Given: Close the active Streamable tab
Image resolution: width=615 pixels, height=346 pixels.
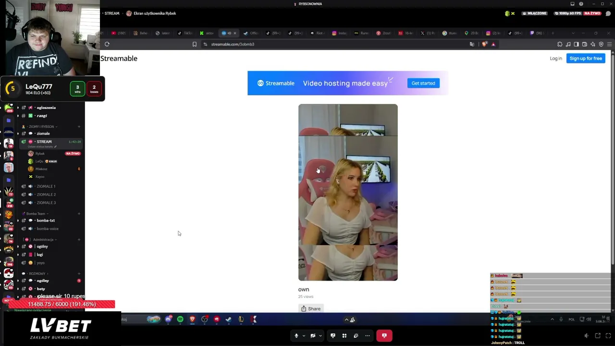Looking at the screenshot, I should click(x=235, y=33).
